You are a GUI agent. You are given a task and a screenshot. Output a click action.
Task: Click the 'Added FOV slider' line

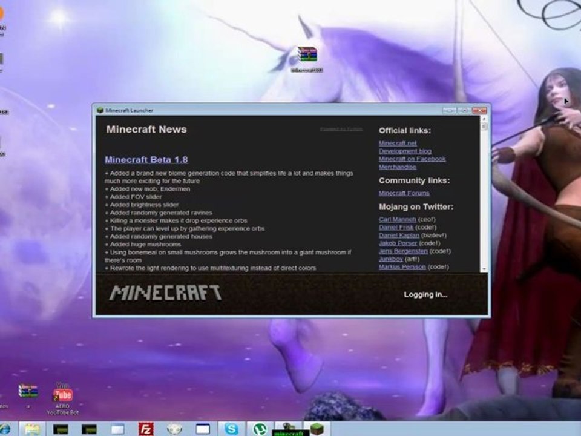[133, 197]
